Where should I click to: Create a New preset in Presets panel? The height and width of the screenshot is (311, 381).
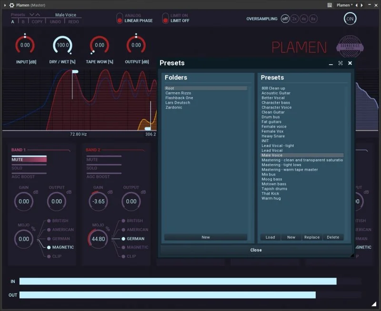[291, 237]
